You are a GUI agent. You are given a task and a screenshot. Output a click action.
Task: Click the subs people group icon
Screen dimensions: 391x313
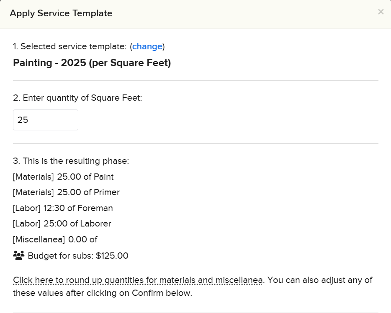[19, 255]
